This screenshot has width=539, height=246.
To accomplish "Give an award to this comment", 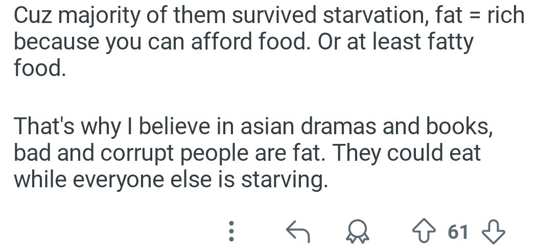I will pos(358,232).
